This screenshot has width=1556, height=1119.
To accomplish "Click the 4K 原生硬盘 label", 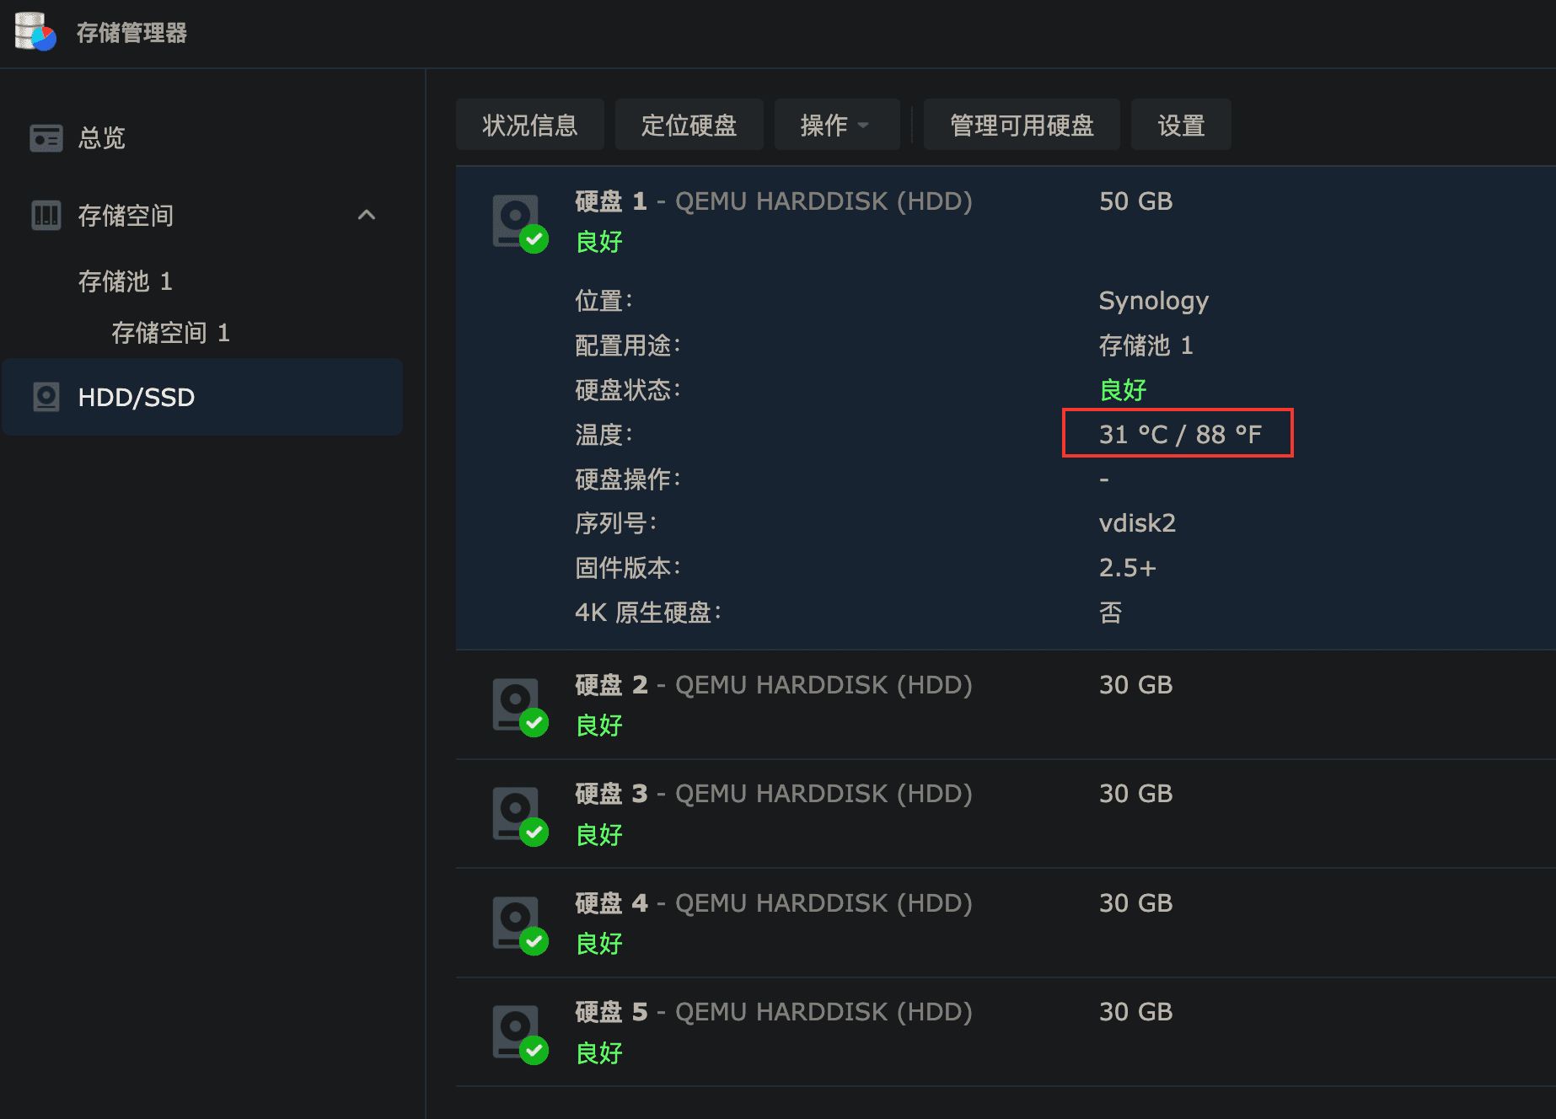I will point(648,613).
